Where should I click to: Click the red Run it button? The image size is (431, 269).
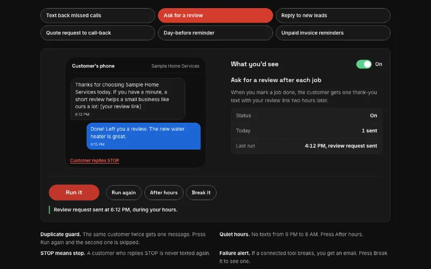(x=74, y=193)
